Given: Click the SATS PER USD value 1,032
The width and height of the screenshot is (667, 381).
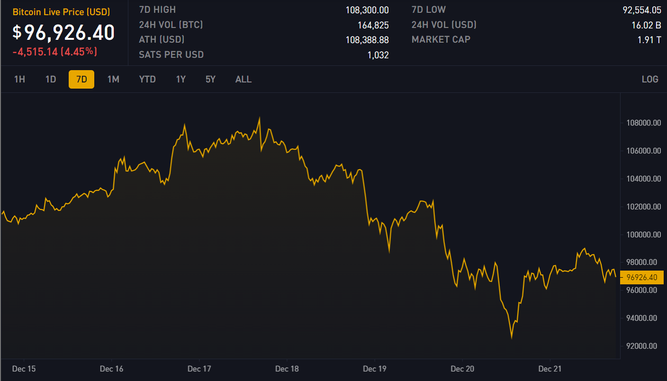Looking at the screenshot, I should [x=378, y=55].
